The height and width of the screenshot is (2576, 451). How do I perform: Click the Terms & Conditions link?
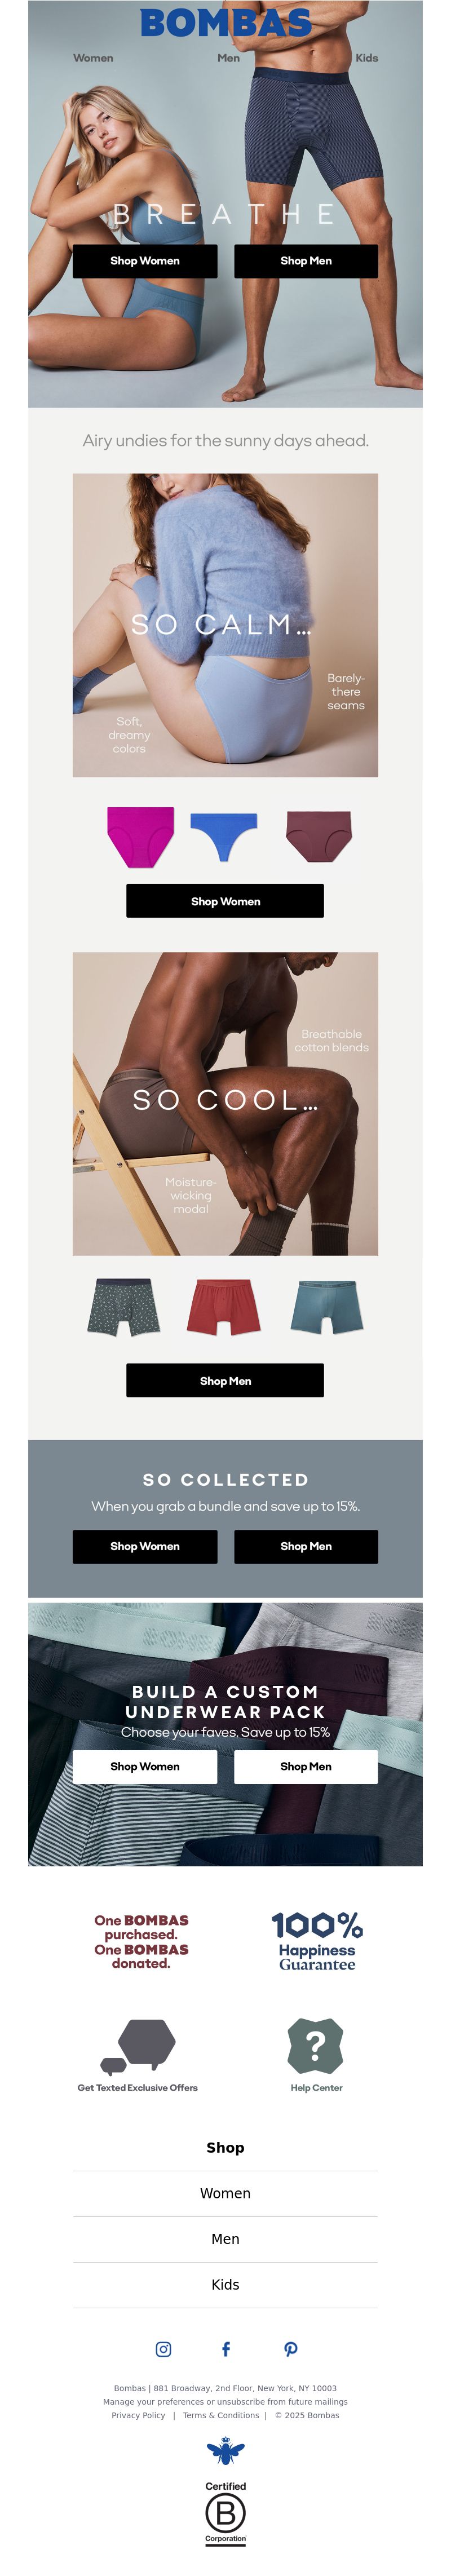[221, 2415]
